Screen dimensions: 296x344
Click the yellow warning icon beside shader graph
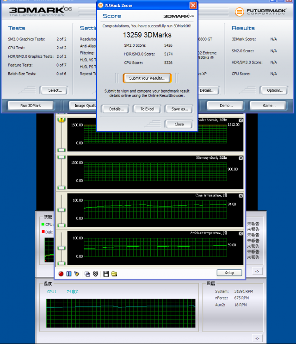(62, 120)
